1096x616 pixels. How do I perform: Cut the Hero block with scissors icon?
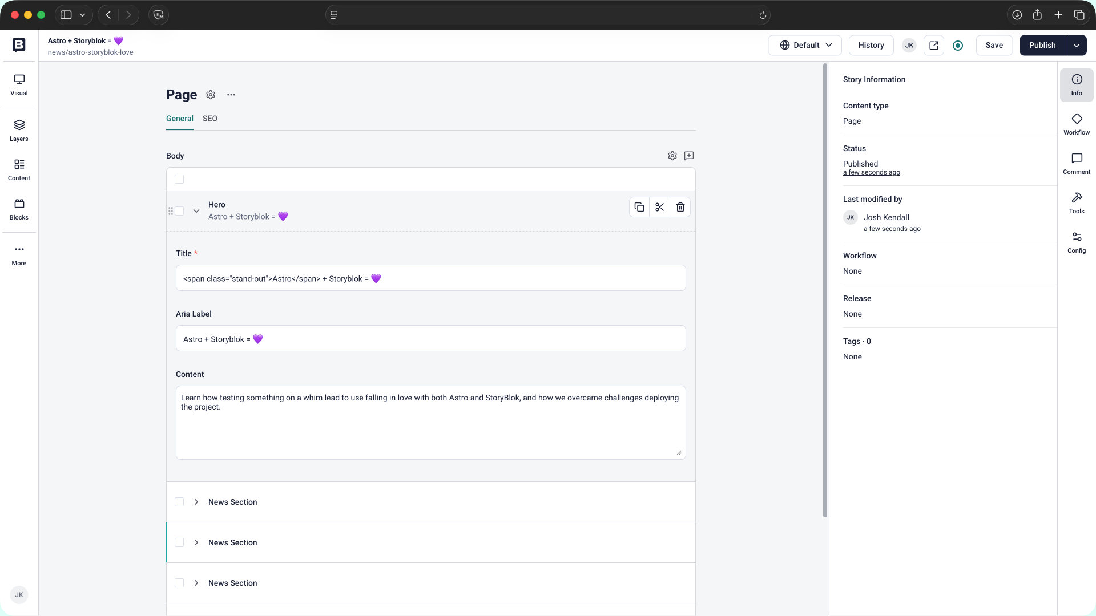click(660, 207)
